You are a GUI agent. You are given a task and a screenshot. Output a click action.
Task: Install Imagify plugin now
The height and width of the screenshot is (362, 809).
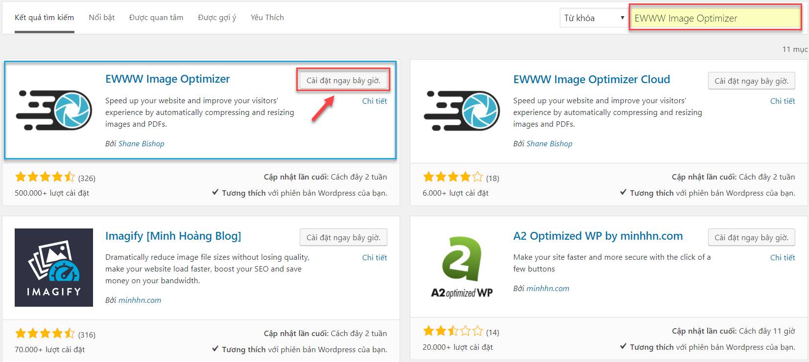coord(343,237)
